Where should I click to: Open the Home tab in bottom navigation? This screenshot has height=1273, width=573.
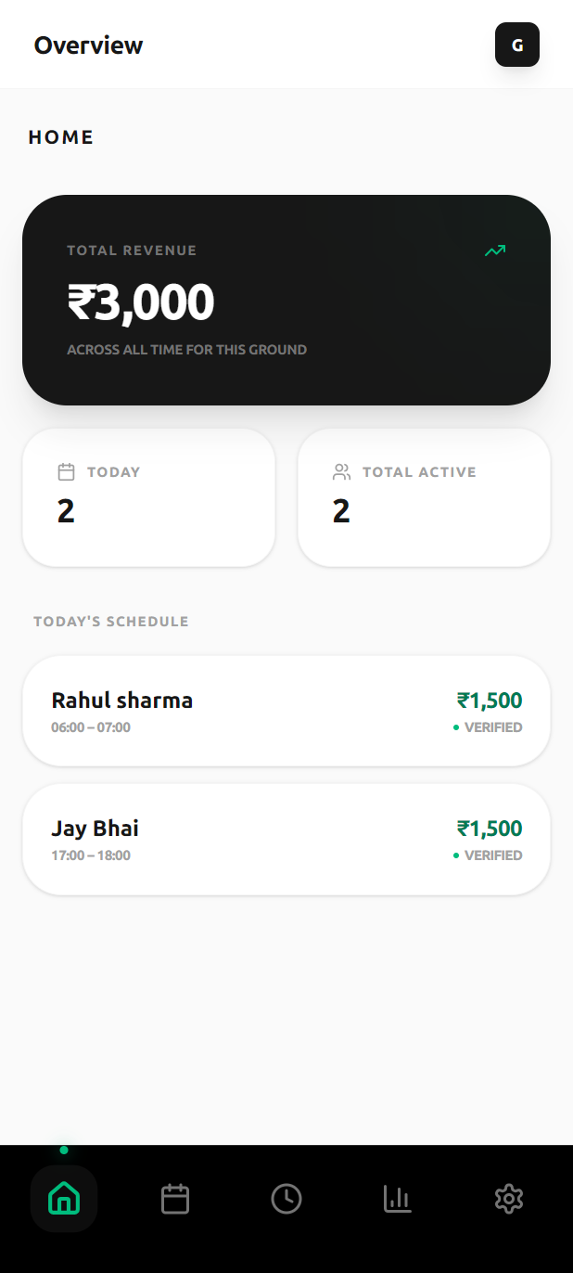pos(64,1198)
